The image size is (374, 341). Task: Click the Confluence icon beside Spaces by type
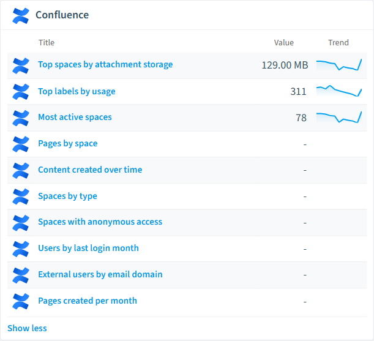pyautogui.click(x=21, y=197)
